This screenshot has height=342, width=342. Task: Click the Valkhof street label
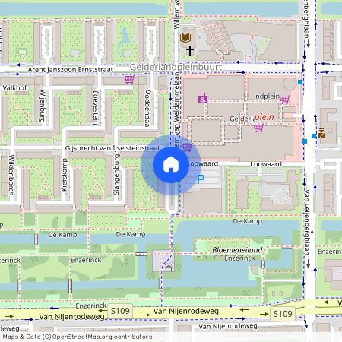14,88
